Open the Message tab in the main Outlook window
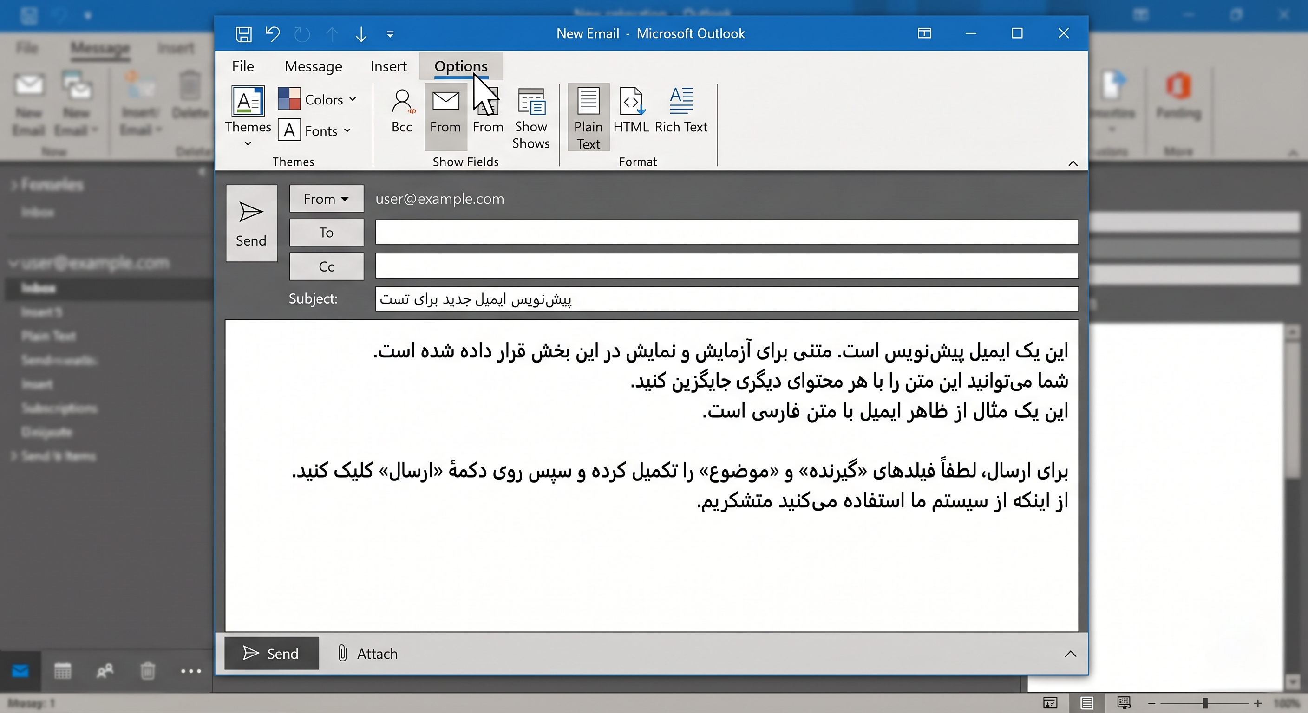Image resolution: width=1308 pixels, height=713 pixels. 100,49
